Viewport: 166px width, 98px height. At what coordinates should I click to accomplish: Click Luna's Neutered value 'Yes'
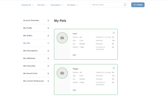pyautogui.click(x=113, y=41)
